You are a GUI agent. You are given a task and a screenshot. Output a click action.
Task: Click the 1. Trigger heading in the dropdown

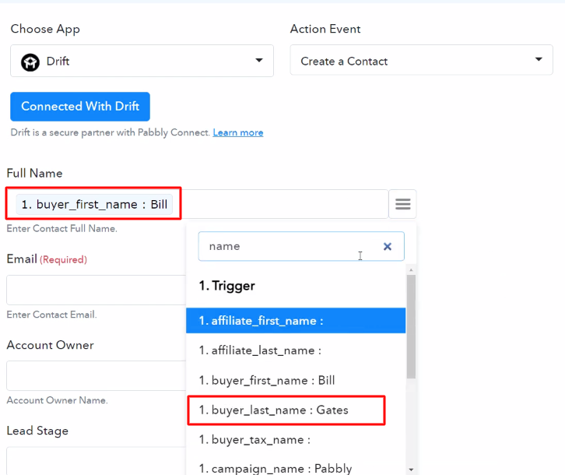click(227, 286)
